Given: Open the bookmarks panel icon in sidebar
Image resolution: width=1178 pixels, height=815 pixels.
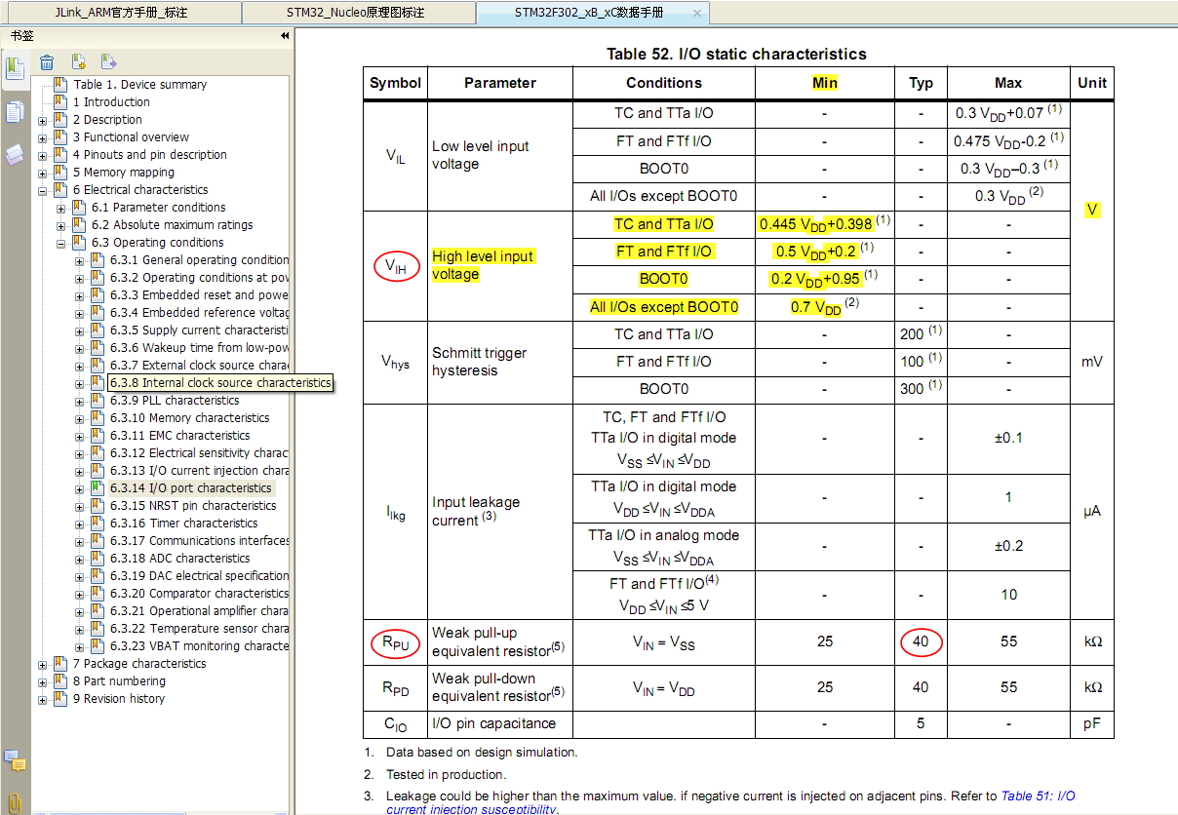Looking at the screenshot, I should (x=15, y=68).
